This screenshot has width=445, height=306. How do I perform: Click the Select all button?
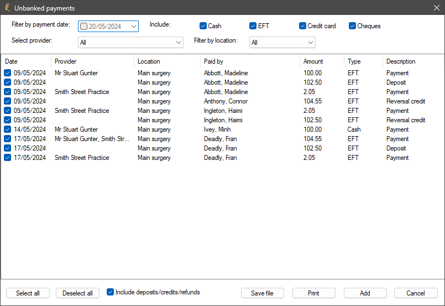click(x=28, y=293)
